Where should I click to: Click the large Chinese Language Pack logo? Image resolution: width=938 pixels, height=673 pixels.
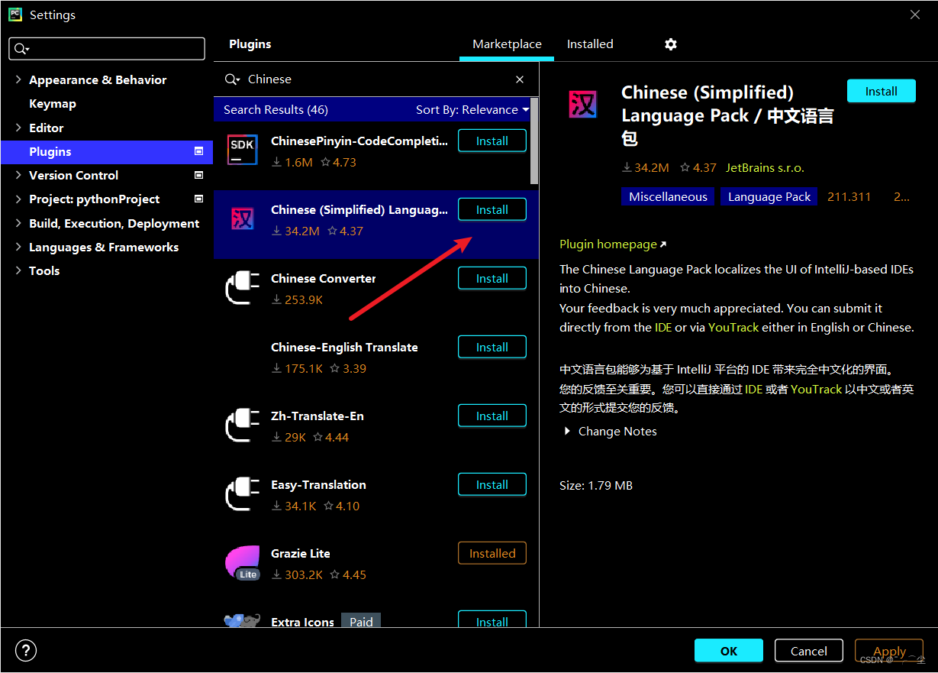[583, 104]
